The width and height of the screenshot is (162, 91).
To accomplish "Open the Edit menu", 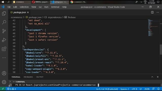I will click(x=15, y=7).
